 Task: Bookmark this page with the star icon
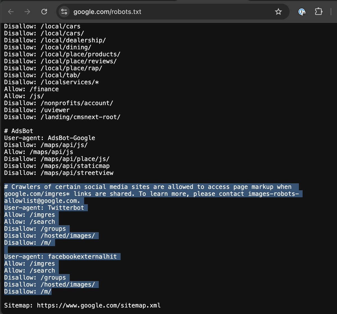pos(278,12)
